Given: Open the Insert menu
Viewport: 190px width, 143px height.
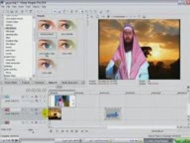Looking at the screenshot, I should [21, 6].
